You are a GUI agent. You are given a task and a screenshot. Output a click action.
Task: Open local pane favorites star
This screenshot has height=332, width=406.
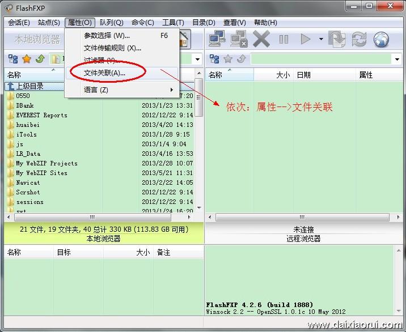(27, 59)
